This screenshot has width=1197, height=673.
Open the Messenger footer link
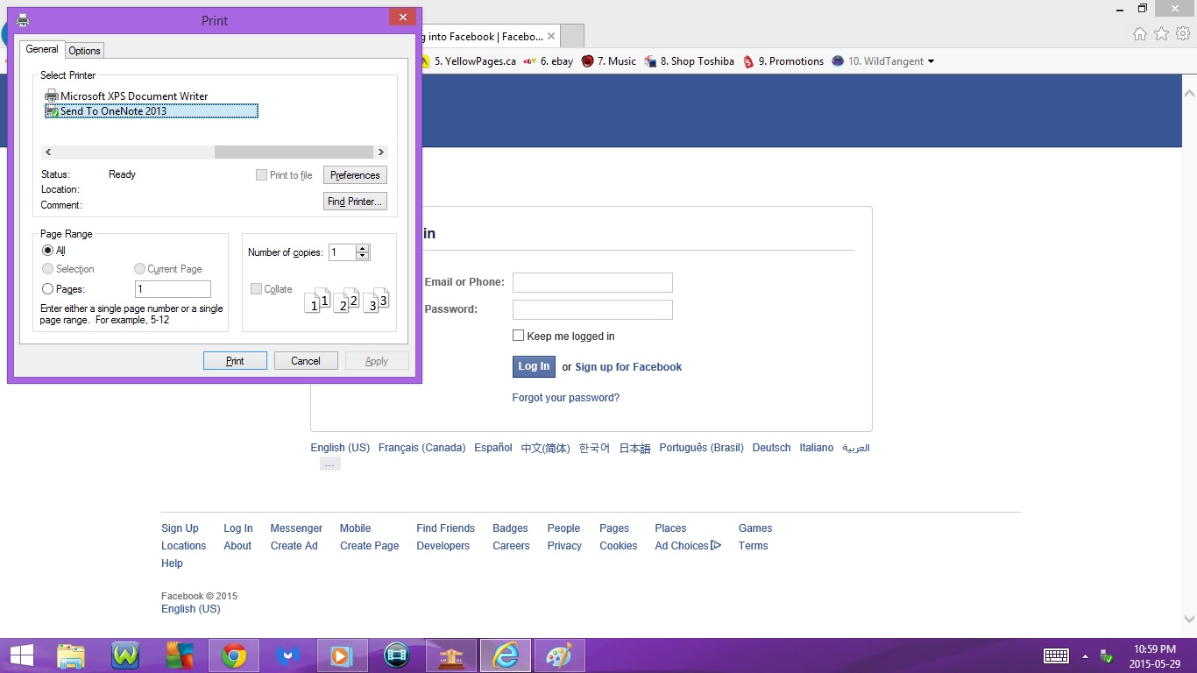click(296, 528)
